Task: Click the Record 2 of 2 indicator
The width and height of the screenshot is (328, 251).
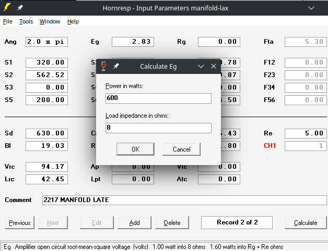Action: [237, 223]
